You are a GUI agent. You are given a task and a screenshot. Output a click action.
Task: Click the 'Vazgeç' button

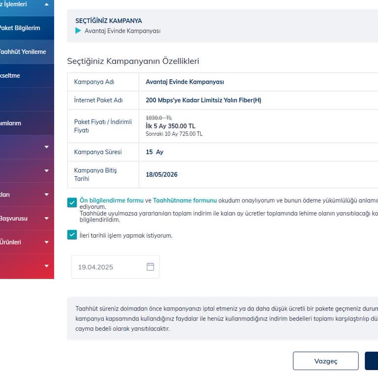pyautogui.click(x=326, y=361)
